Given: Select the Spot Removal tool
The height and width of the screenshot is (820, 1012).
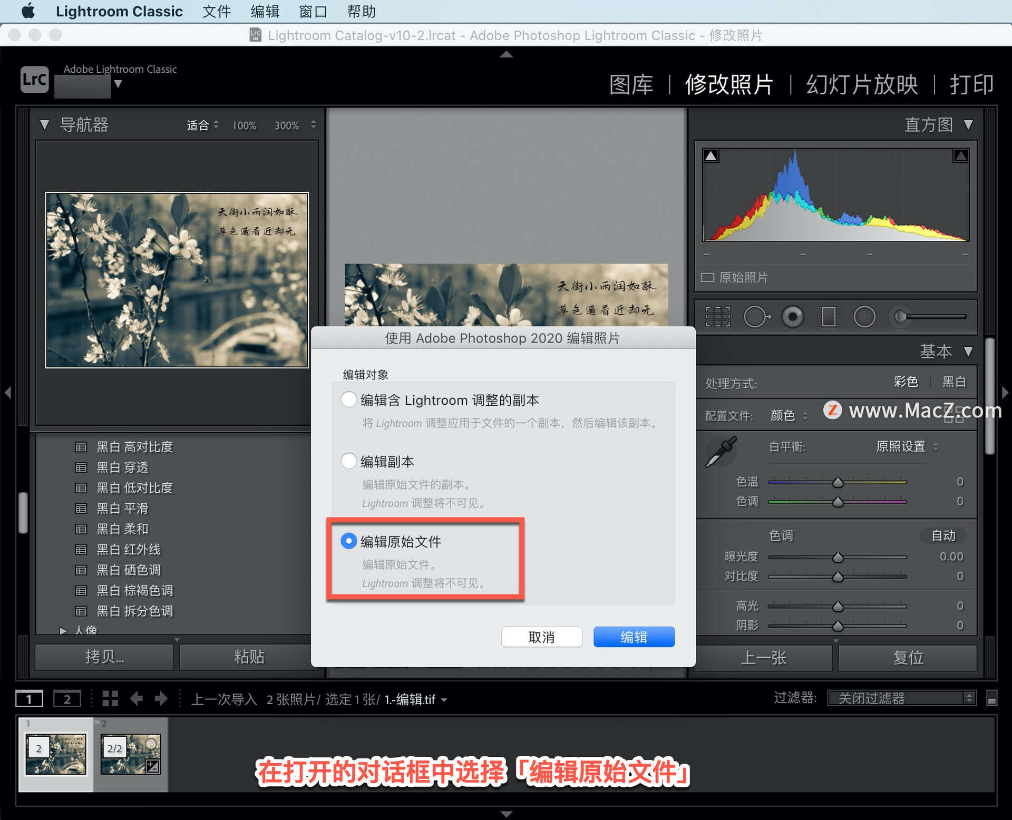Looking at the screenshot, I should 757,317.
